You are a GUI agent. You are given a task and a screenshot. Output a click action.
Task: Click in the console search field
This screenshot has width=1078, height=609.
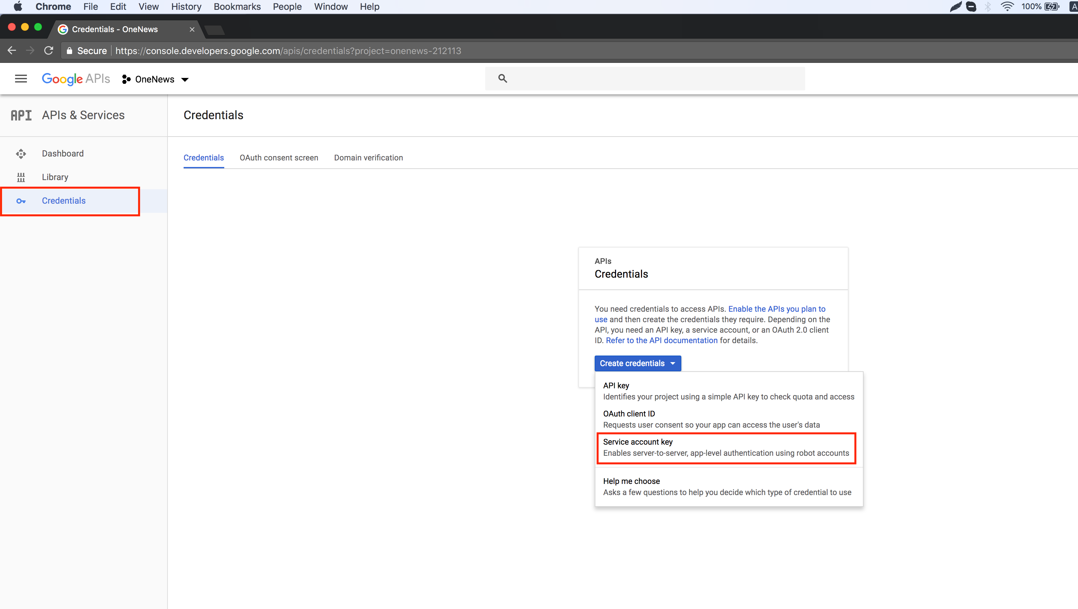click(653, 79)
